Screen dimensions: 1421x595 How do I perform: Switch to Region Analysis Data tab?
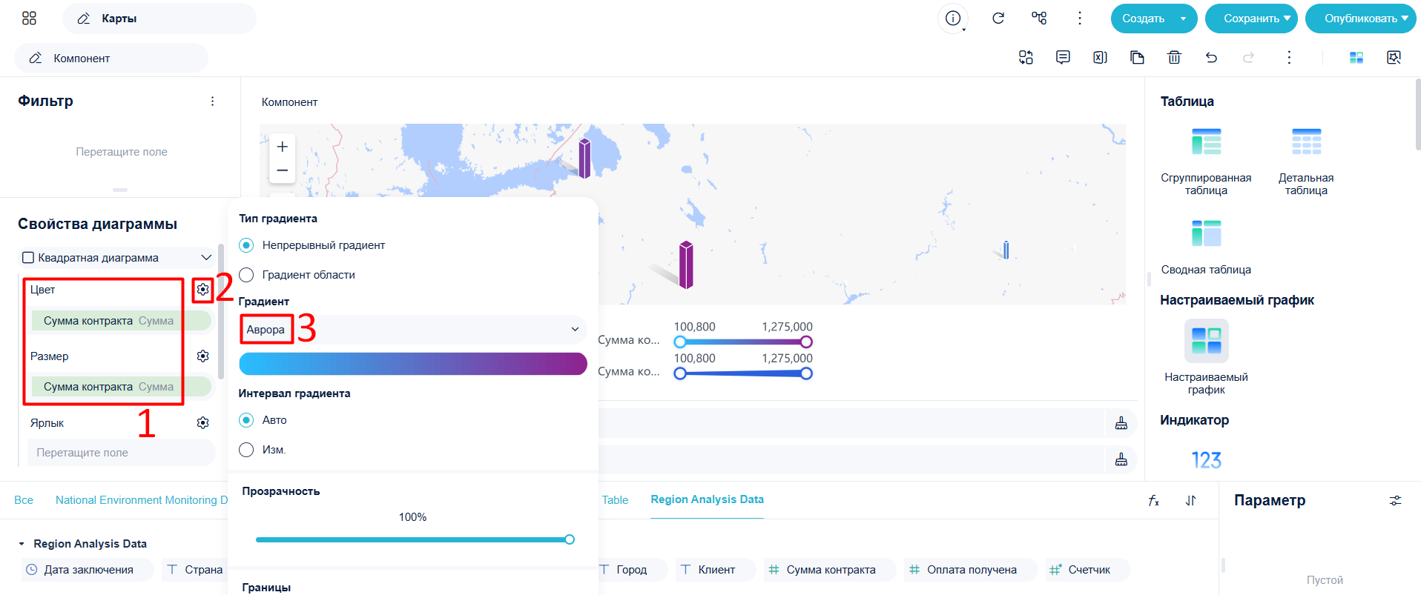pyautogui.click(x=707, y=499)
